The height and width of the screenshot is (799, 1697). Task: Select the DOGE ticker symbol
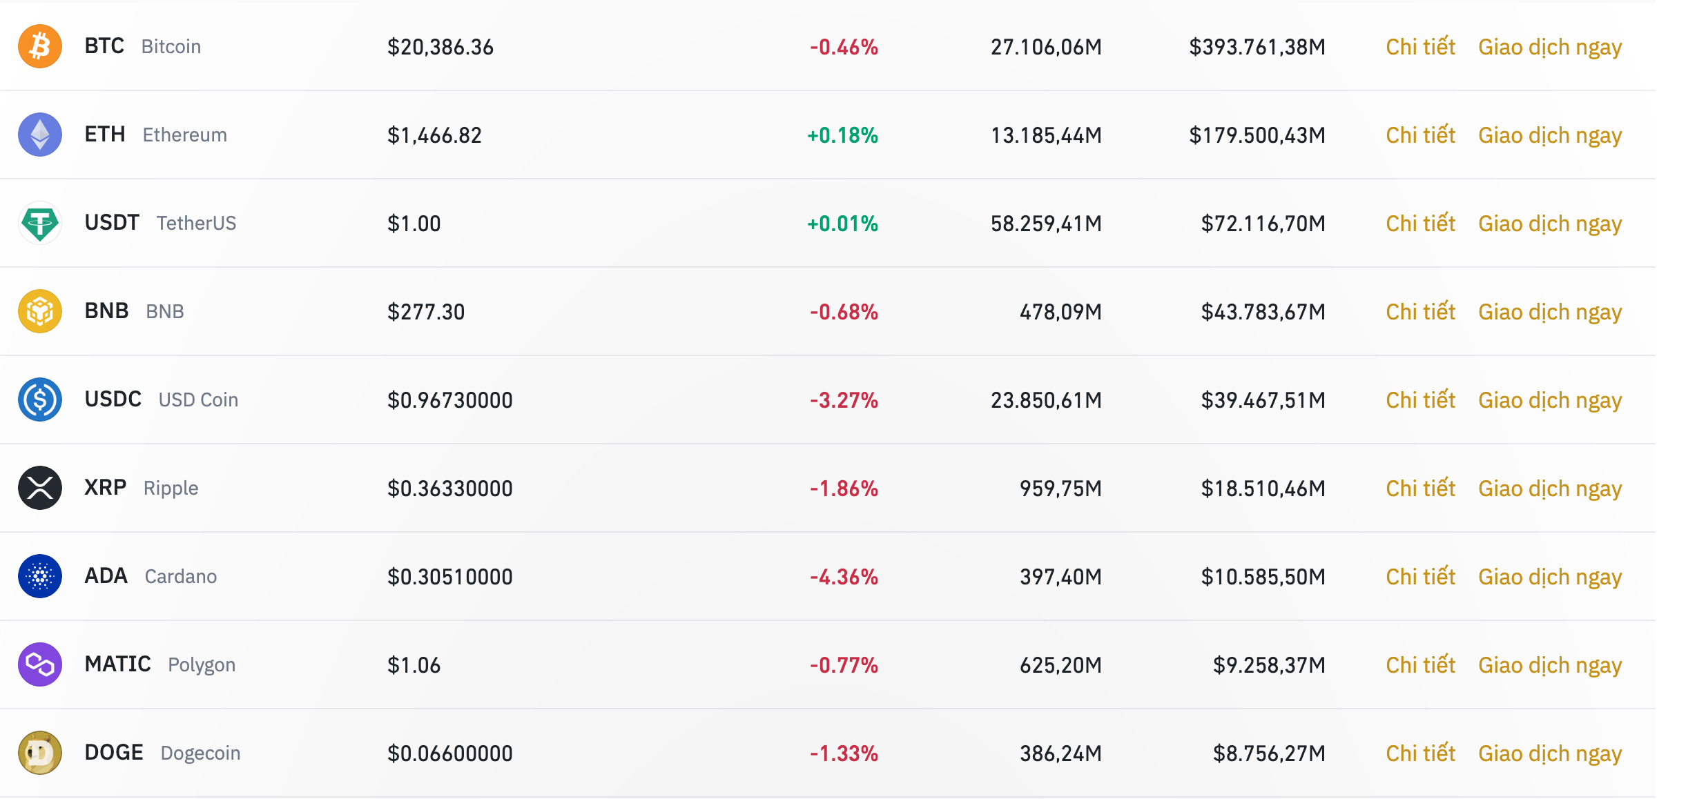point(114,752)
